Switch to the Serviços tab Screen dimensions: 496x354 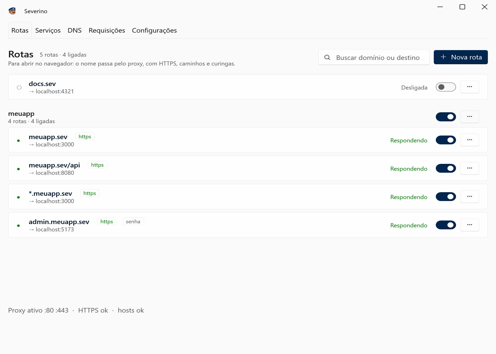tap(48, 30)
